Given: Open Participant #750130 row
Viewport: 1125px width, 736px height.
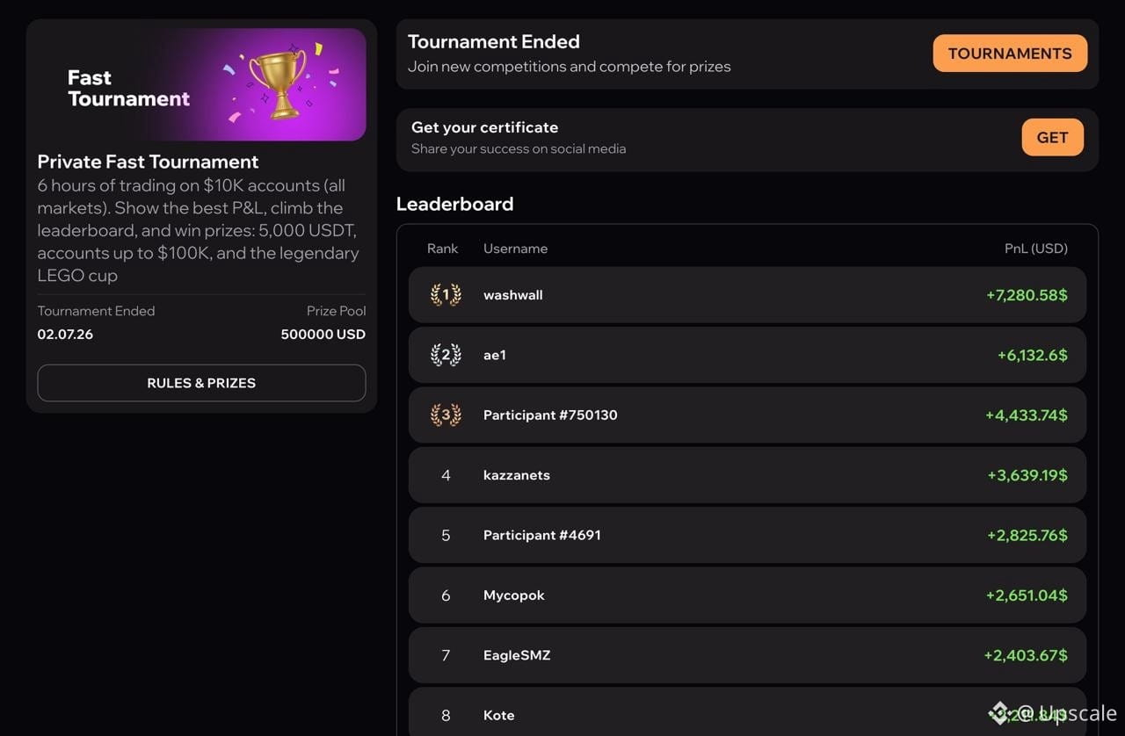Looking at the screenshot, I should click(747, 415).
